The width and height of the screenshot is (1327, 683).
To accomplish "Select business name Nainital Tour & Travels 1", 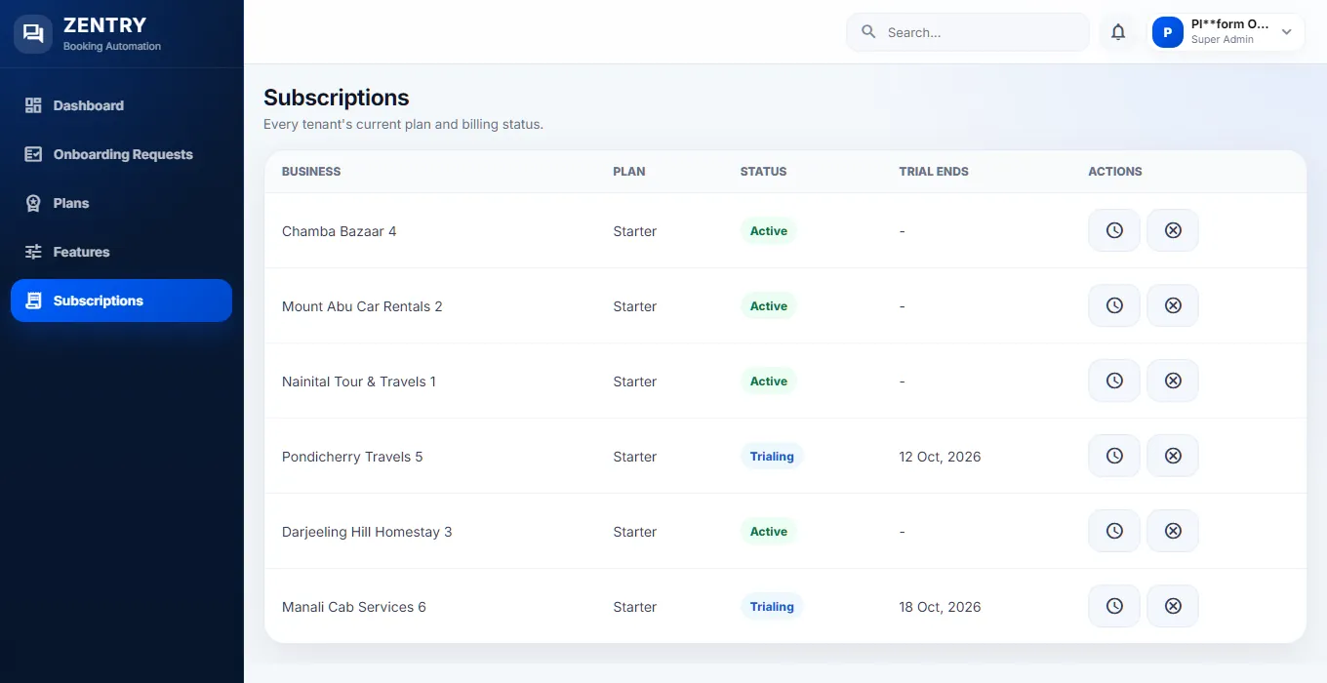I will (359, 382).
